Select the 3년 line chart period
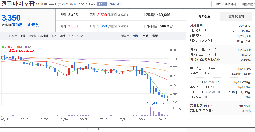 [62, 36]
